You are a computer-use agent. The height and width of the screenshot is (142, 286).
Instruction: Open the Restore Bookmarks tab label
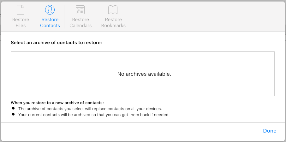click(x=113, y=22)
